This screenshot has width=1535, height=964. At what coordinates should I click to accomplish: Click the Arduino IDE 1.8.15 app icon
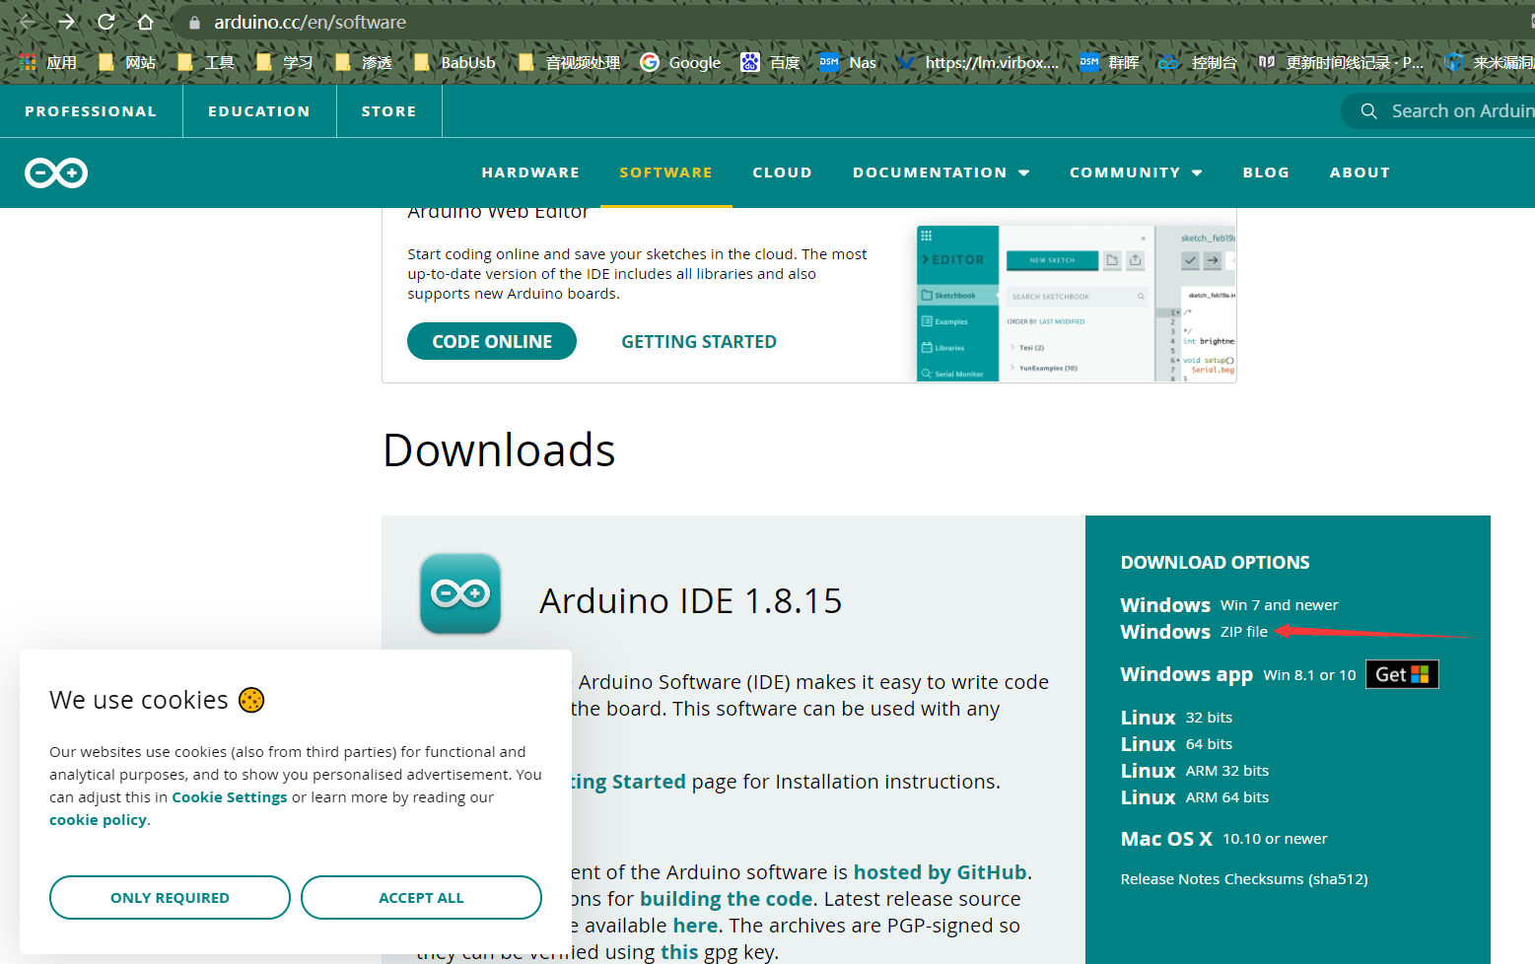tap(460, 593)
